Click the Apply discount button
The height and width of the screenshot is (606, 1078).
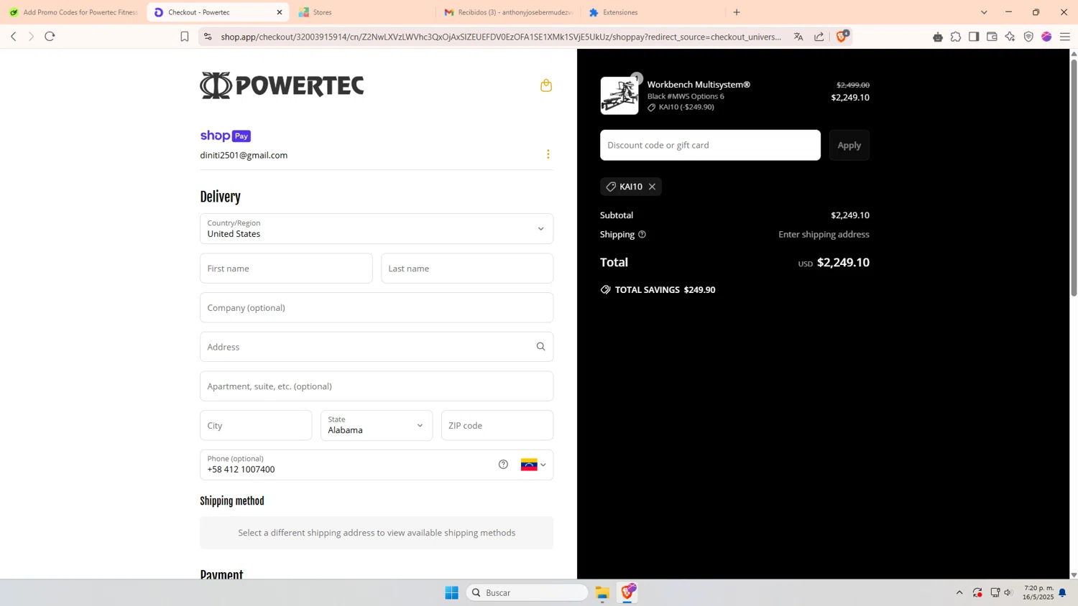(849, 145)
